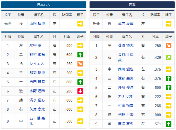Click position 遊 in 水野 達稀 row
The width and height of the screenshot is (176, 130).
tap(21, 91)
